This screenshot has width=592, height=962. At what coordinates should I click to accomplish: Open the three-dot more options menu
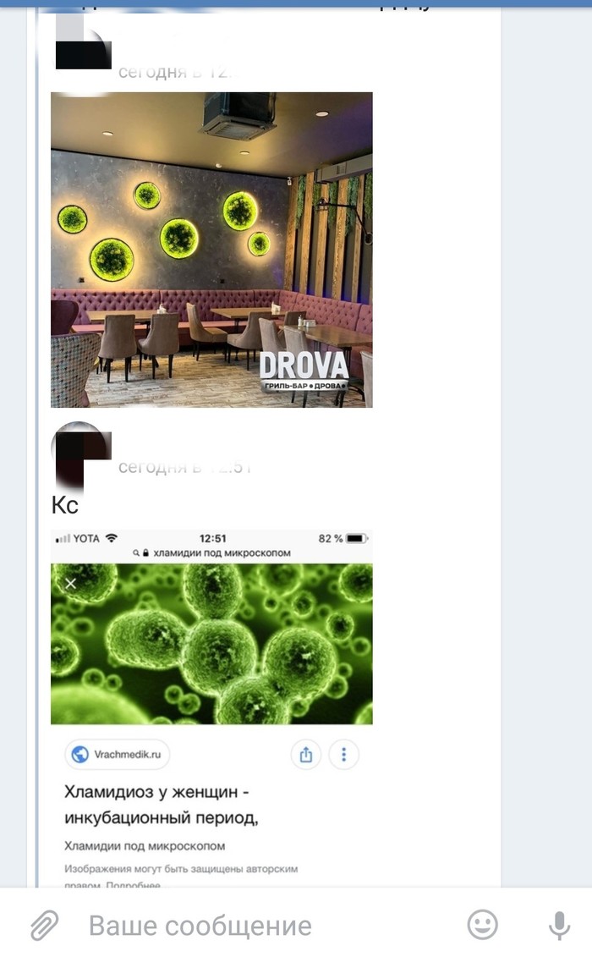point(343,755)
